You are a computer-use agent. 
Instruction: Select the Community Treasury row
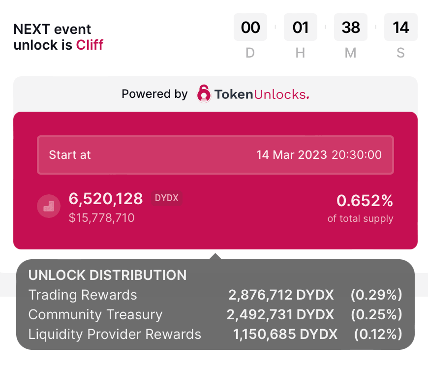(x=215, y=314)
